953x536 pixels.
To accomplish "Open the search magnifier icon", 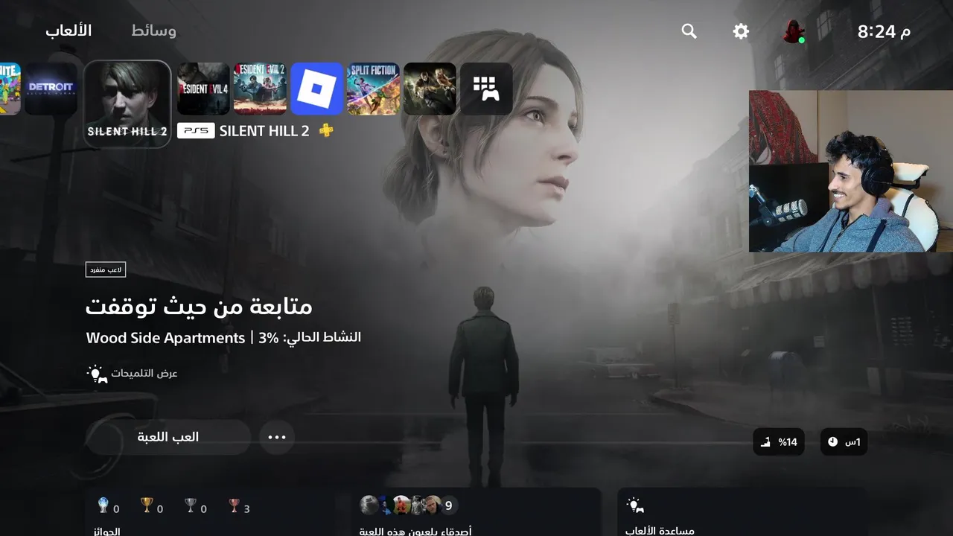I will tap(689, 31).
